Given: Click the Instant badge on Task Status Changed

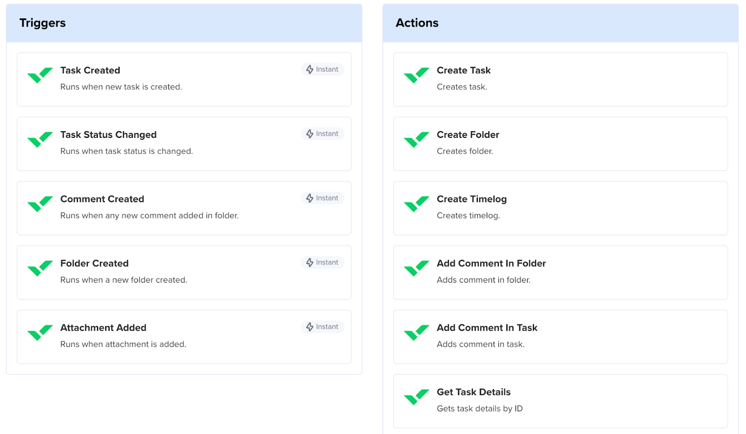Looking at the screenshot, I should (323, 134).
